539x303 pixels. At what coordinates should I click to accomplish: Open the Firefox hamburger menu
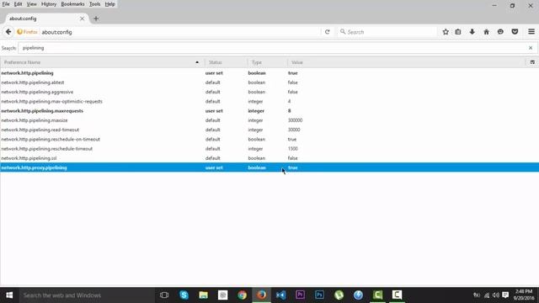pyautogui.click(x=531, y=32)
